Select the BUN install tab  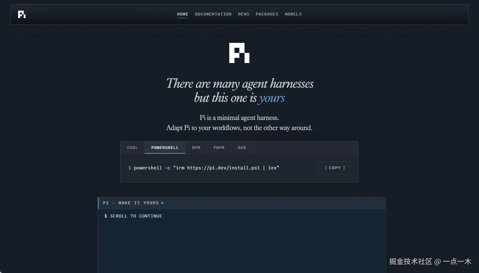(x=242, y=148)
